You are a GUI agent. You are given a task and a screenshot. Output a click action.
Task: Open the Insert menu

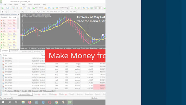(x=16, y=4)
